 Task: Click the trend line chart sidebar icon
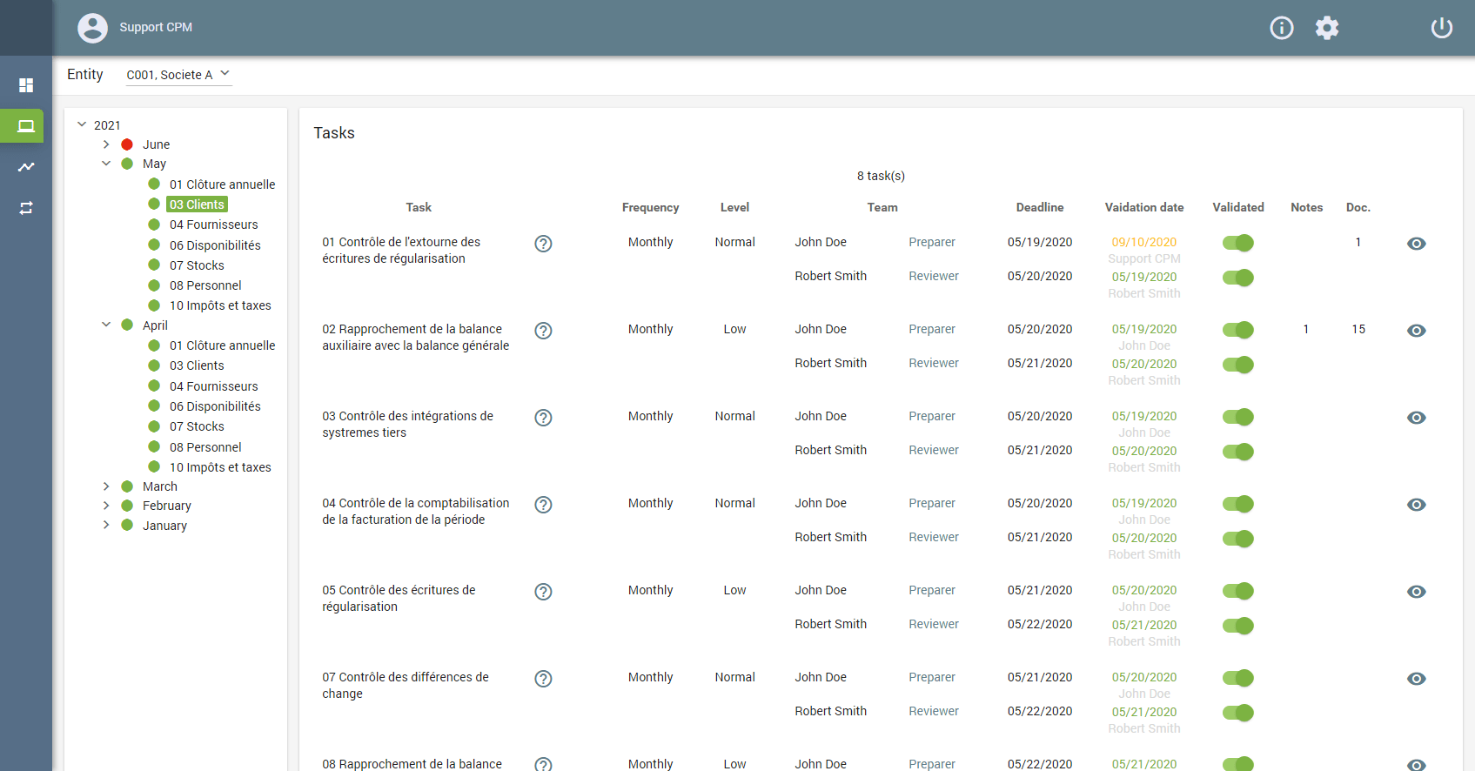click(26, 167)
